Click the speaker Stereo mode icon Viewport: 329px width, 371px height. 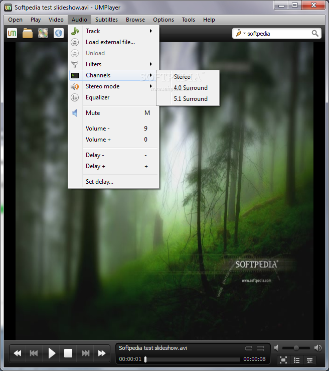click(75, 86)
